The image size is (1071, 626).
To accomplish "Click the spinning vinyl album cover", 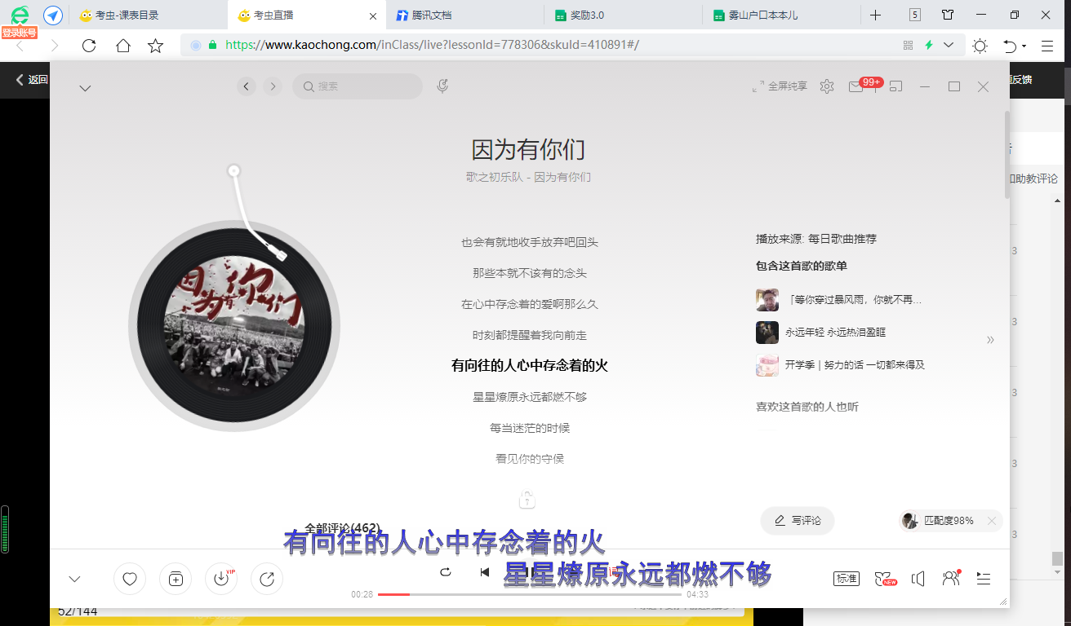I will [x=234, y=325].
